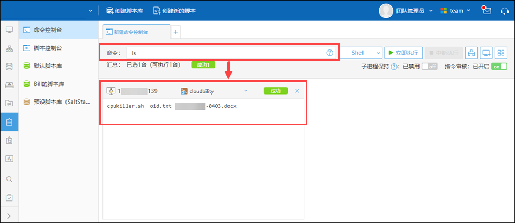Open the activity monitor sidebar icon
The image size is (515, 223).
(9, 159)
